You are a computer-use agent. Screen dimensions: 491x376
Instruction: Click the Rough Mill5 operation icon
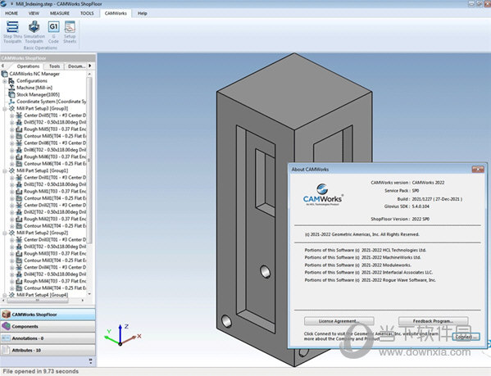pos(19,129)
